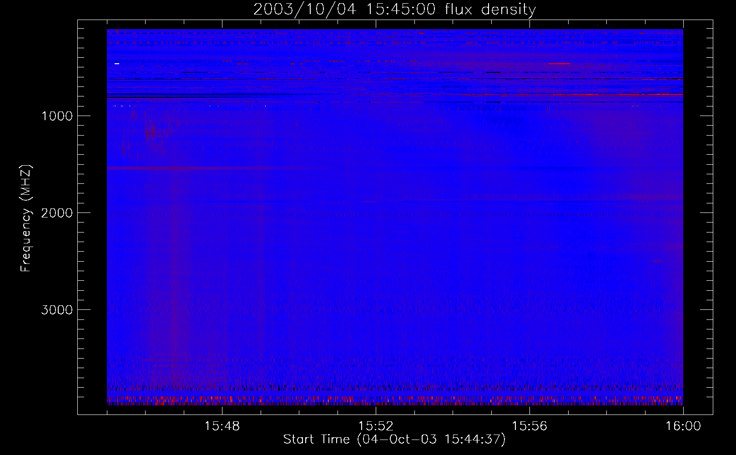Click the 15:52 time tick label
The width and height of the screenshot is (736, 455).
376,426
